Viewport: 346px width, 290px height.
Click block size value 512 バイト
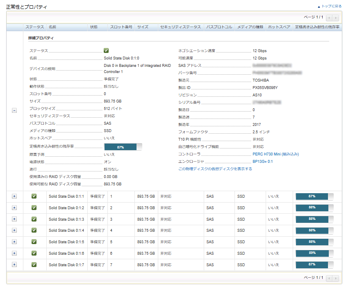(113, 109)
